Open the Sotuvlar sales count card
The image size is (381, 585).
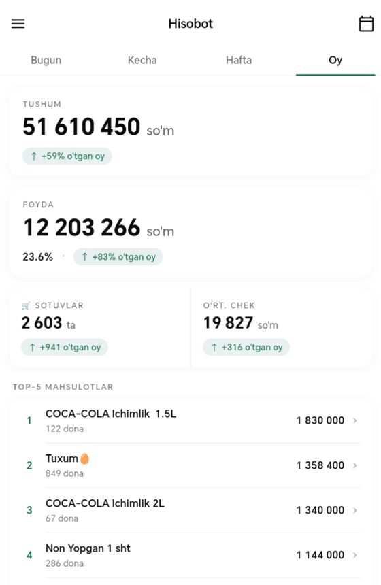click(x=100, y=328)
